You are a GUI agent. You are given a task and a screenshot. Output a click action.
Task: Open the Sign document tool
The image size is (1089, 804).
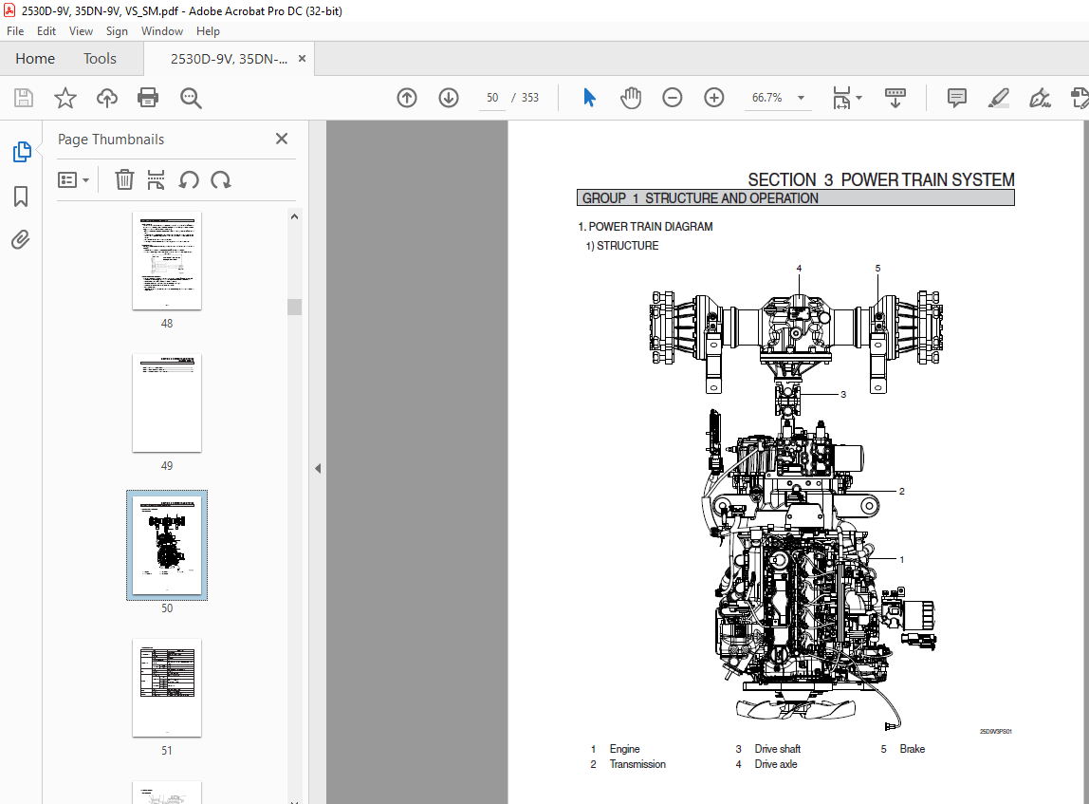click(1040, 98)
